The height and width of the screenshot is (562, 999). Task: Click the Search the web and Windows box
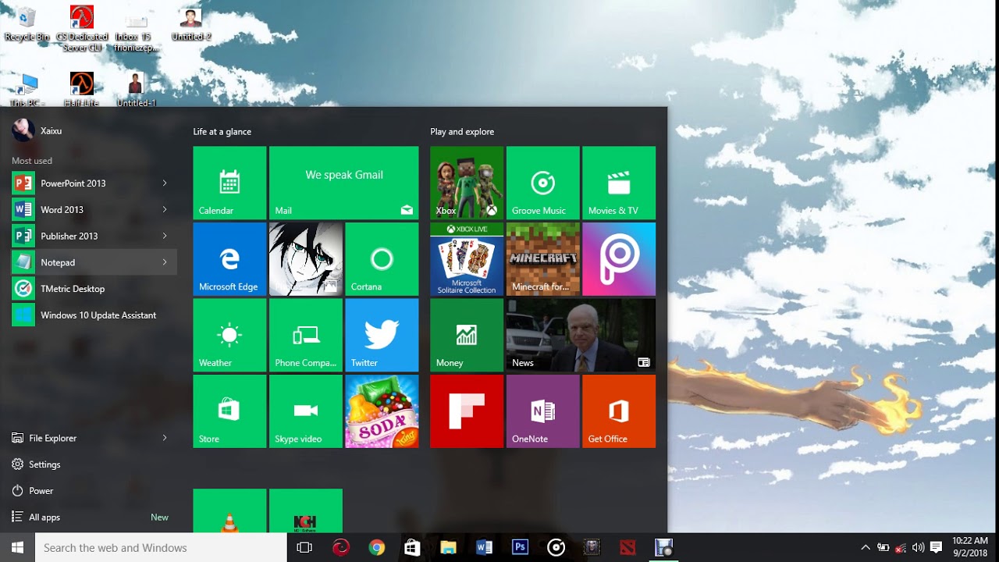162,548
